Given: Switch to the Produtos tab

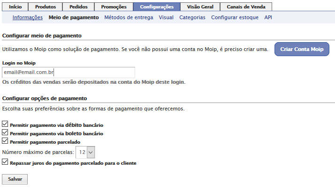Looking at the screenshot, I should click(46, 7).
